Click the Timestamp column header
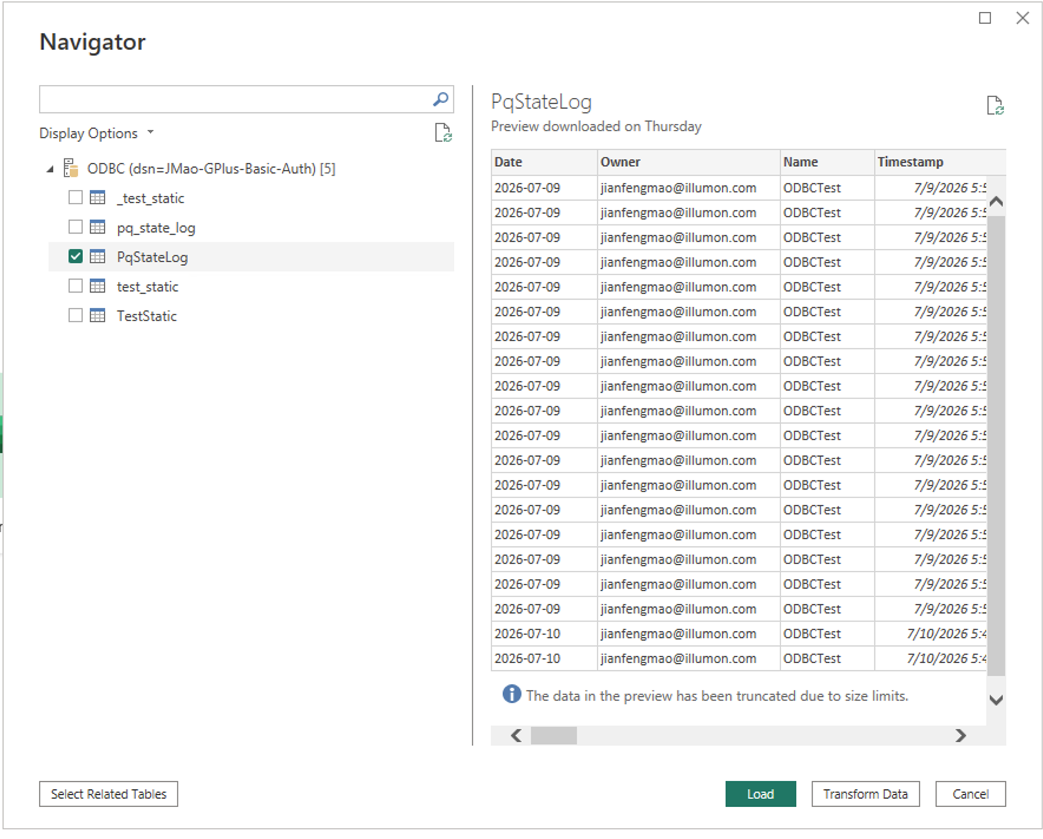 (940, 162)
